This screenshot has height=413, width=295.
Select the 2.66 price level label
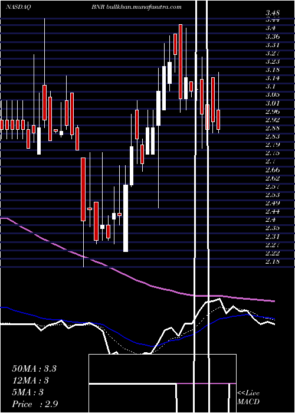point(273,170)
